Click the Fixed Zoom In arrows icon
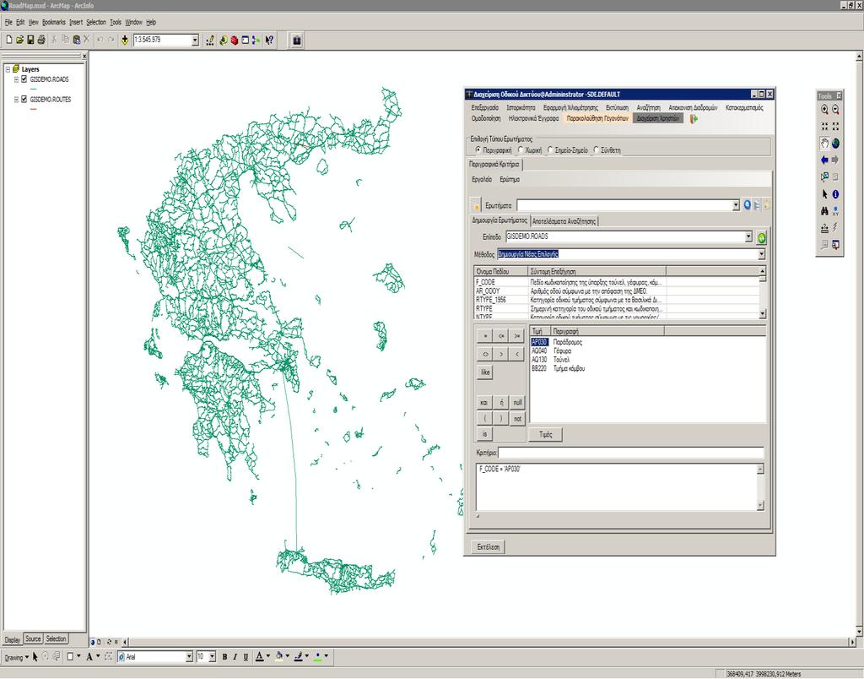This screenshot has height=679, width=864. click(x=824, y=127)
